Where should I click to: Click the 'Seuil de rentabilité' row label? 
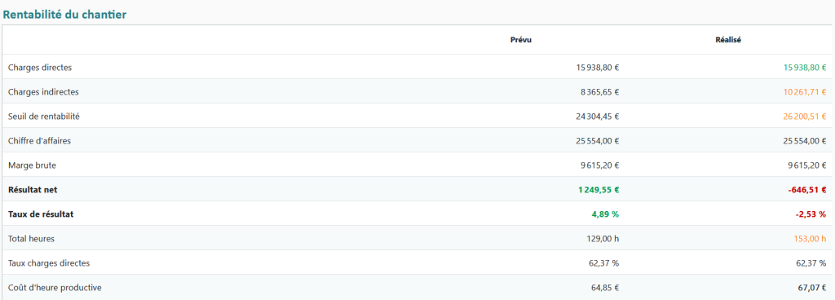pos(44,117)
